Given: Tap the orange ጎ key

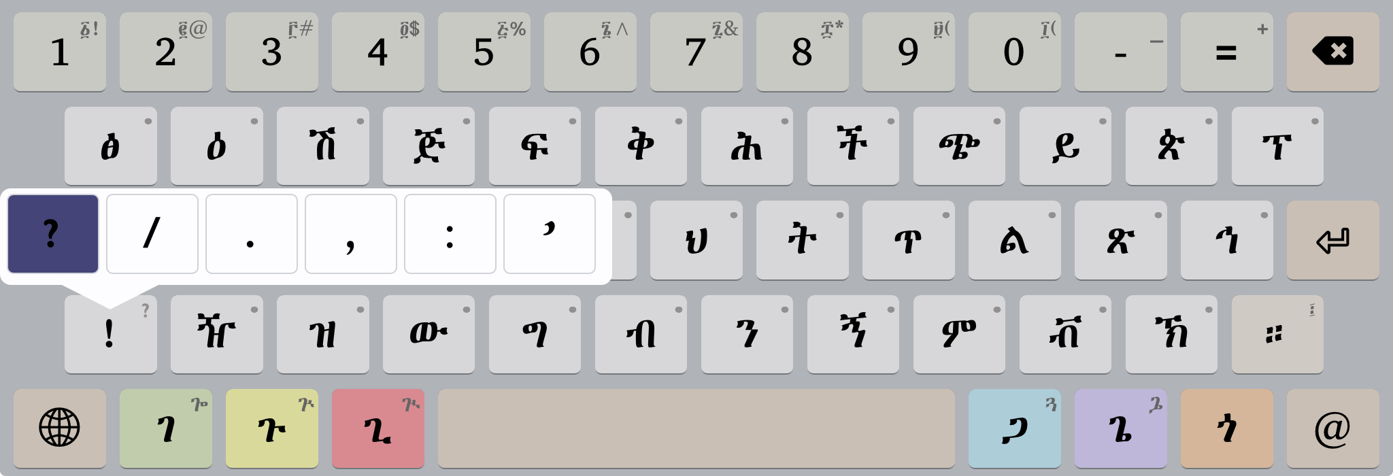Looking at the screenshot, I should tap(1227, 428).
